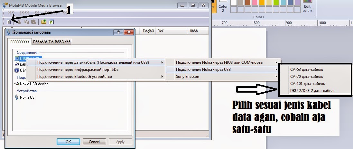Screen dimensions: 353x149
Task: Select Nokia C3 under Устройства
Action: (x=24, y=97)
